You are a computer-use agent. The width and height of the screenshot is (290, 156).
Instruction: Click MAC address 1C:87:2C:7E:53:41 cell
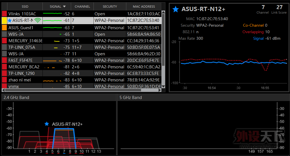pos(143,28)
